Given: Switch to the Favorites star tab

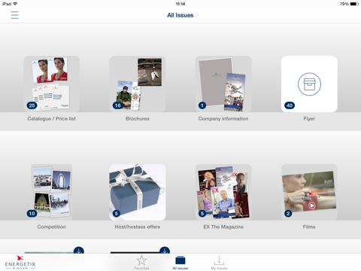Looking at the screenshot, I should pyautogui.click(x=141, y=263).
